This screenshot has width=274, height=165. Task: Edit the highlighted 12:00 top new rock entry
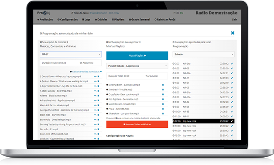(232, 121)
